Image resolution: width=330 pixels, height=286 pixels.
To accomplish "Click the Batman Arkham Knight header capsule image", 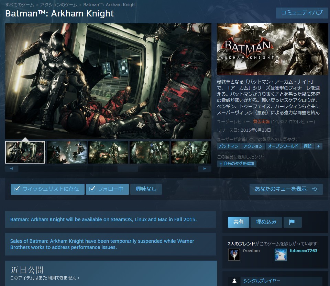I will click(272, 49).
